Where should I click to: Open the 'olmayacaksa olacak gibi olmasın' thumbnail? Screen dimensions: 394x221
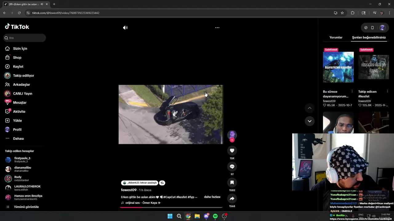374,67
